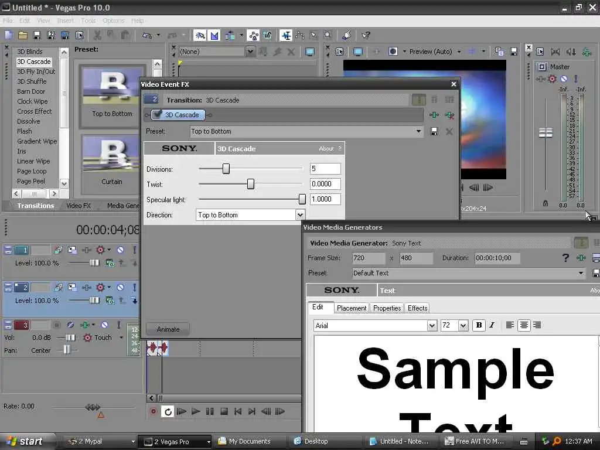The height and width of the screenshot is (450, 600).
Task: Open the Direction dropdown
Action: coord(300,215)
